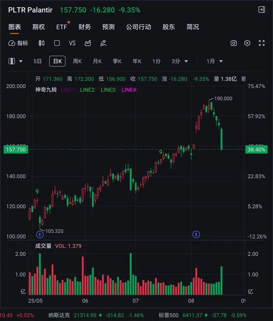Click the 成交量 volume label
This screenshot has width=273, height=321.
point(43,246)
